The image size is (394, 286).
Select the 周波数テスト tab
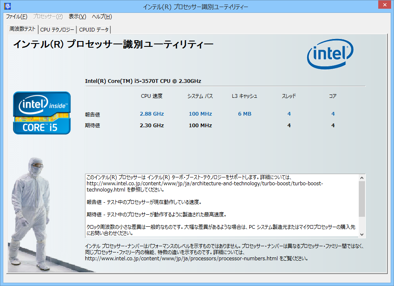click(21, 29)
